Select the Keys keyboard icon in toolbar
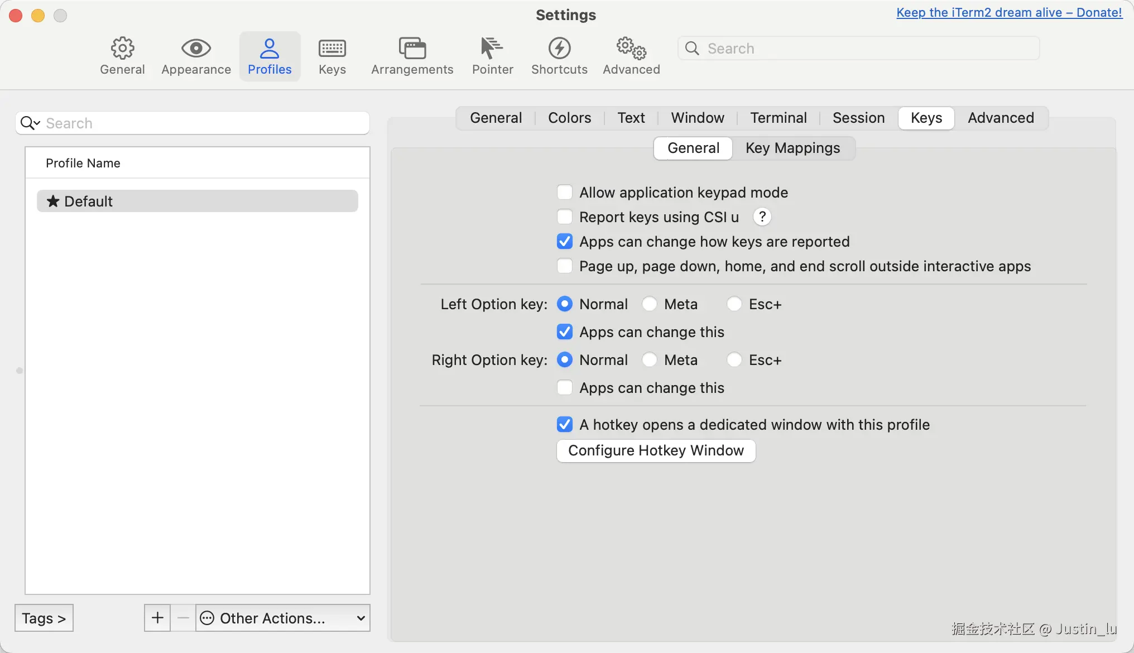Screen dimensions: 1134x653 [332, 49]
